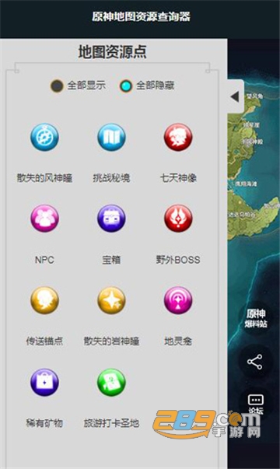Click the 挑战秘境 label
This screenshot has height=469, width=280.
pyautogui.click(x=111, y=178)
